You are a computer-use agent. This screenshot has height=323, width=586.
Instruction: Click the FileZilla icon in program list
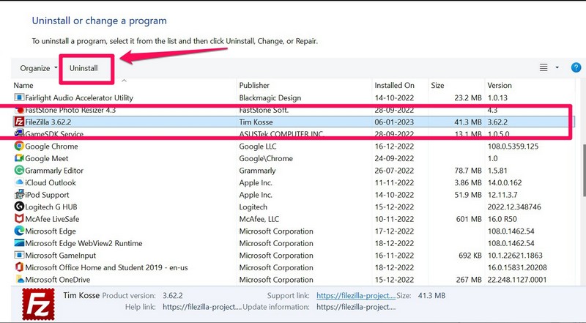pos(19,122)
